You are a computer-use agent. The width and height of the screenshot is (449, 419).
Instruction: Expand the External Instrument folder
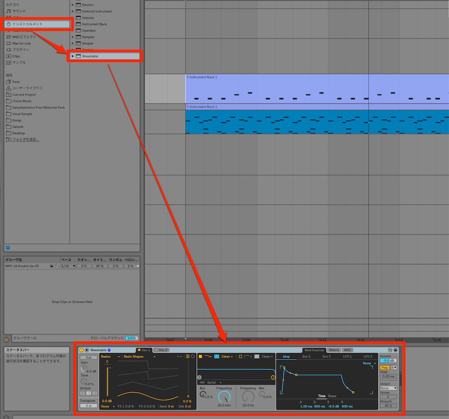point(73,11)
